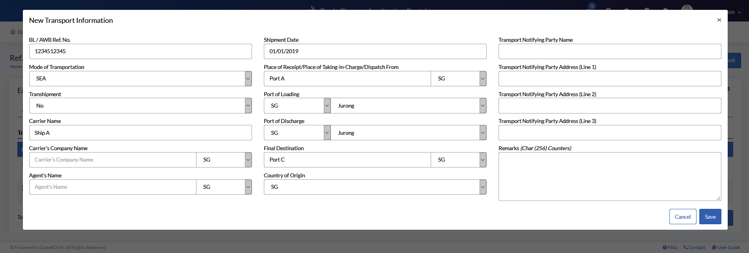749x253 pixels.
Task: Click the home icon in breadcrumb
Action: [13, 32]
